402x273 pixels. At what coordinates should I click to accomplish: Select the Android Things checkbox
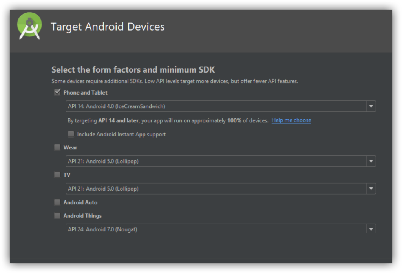57,215
